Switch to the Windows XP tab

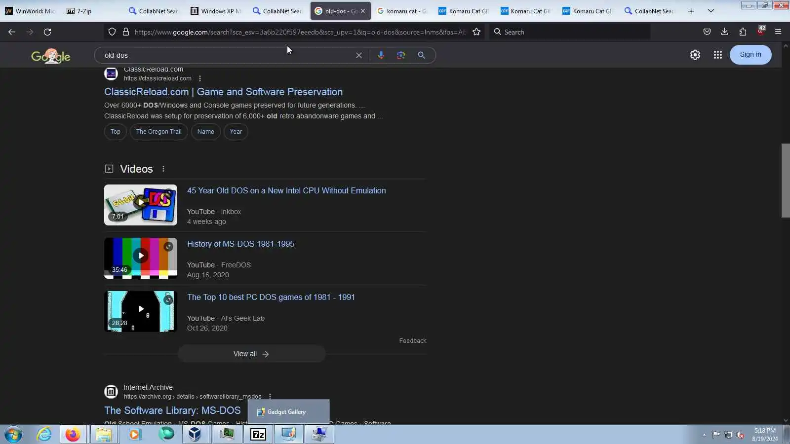(x=216, y=11)
